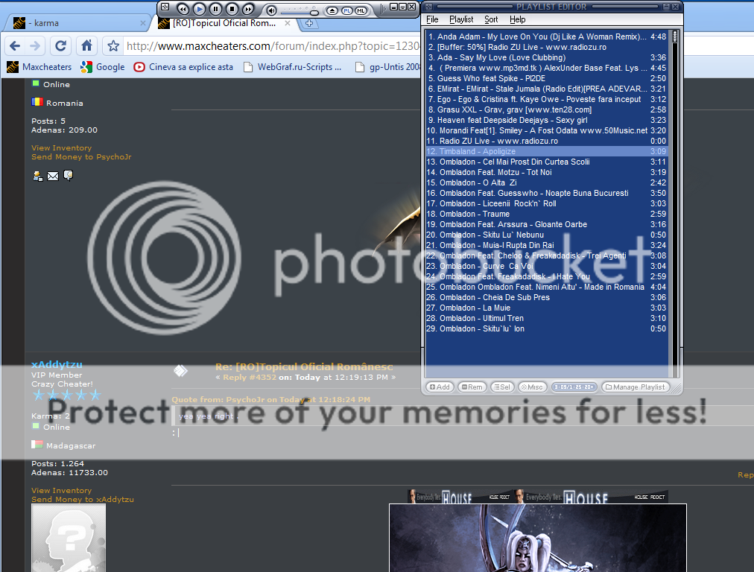Open the Misc options in Playlist Editor
Screen dimensions: 754x572
[x=532, y=387]
